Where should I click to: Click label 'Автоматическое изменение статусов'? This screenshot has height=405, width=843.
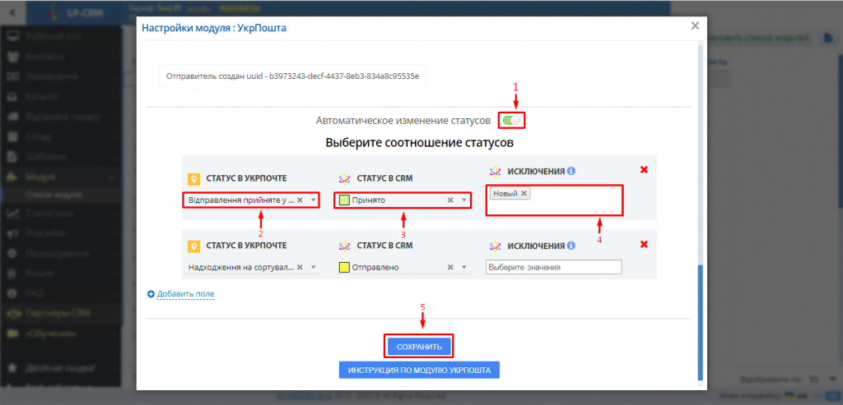(x=403, y=121)
